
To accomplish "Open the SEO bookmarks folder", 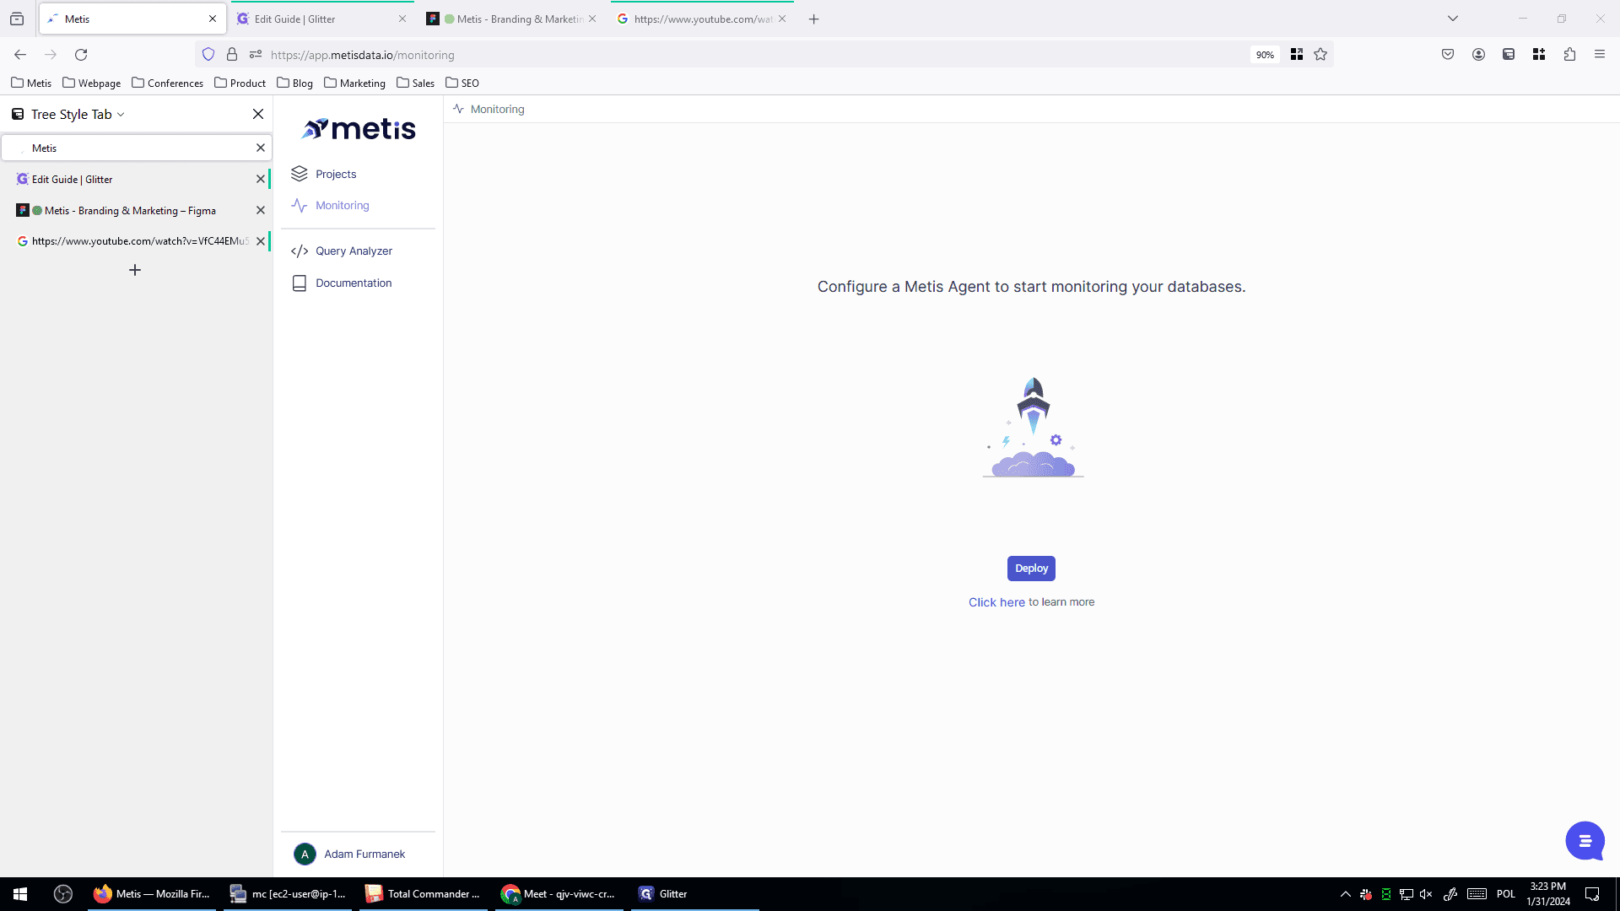I will click(462, 84).
